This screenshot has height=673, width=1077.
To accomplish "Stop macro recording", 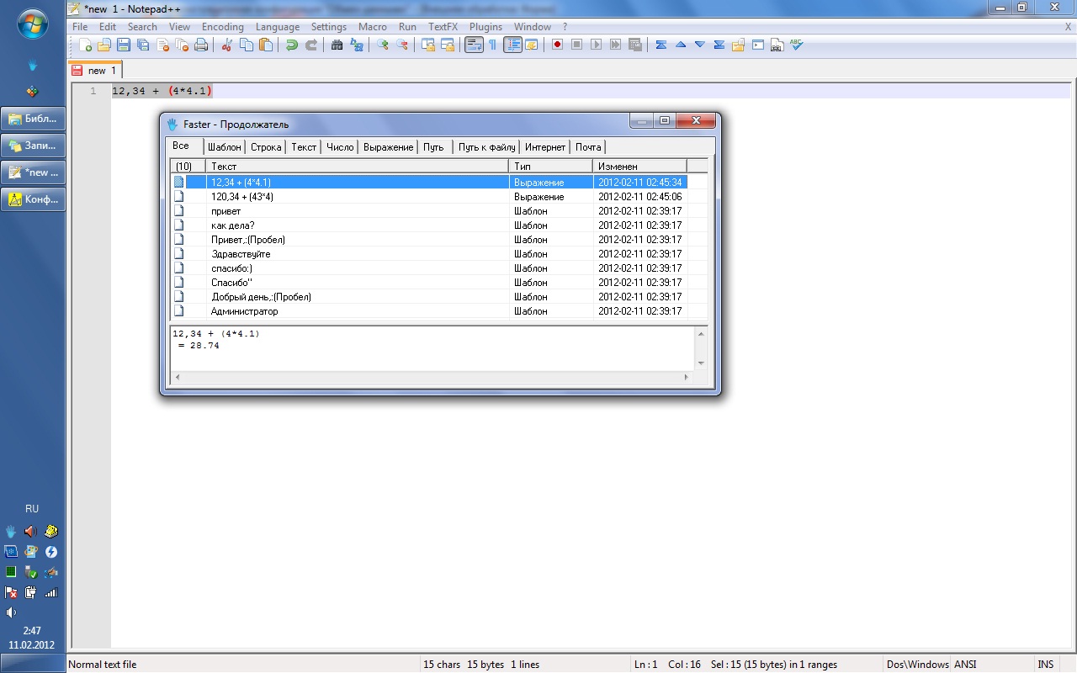I will click(577, 45).
